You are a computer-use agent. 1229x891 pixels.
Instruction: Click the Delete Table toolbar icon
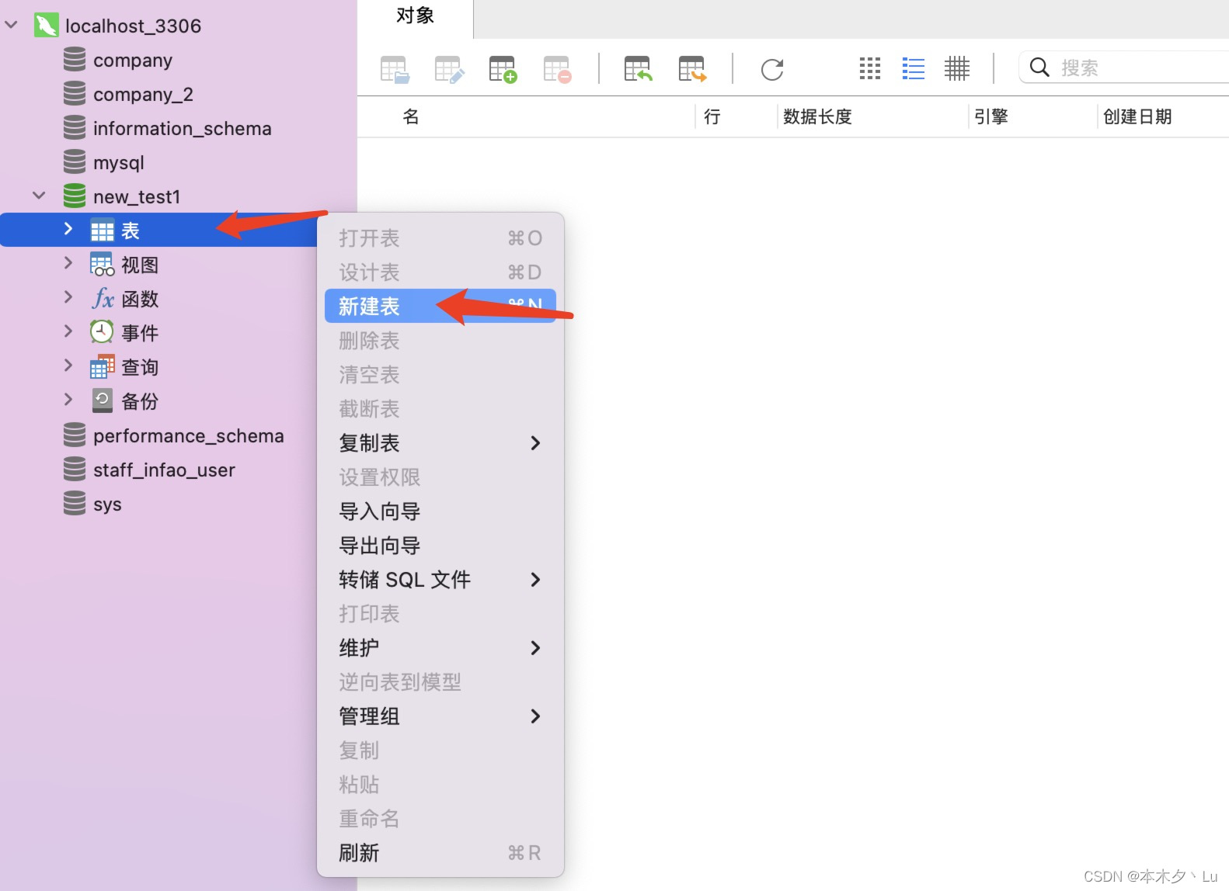pos(557,69)
